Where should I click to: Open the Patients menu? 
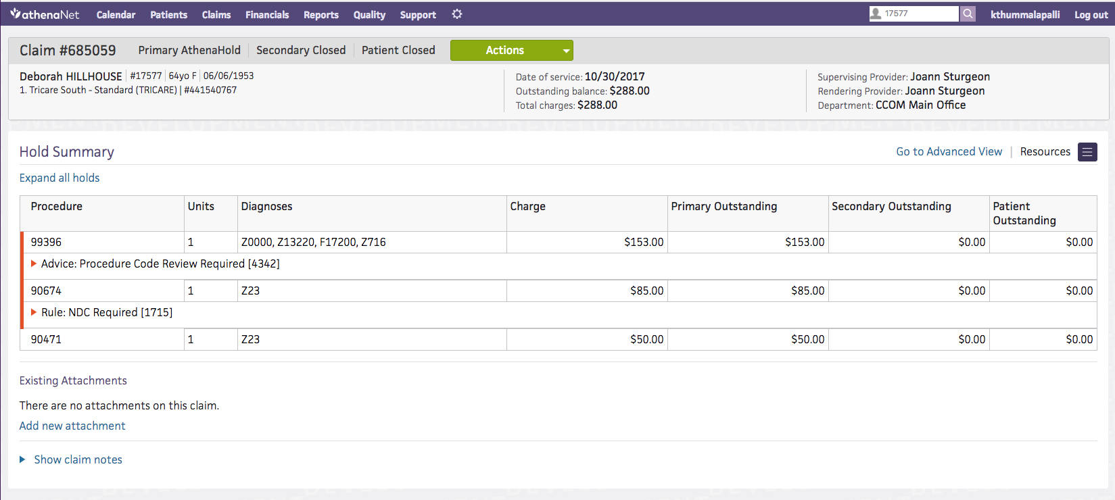pos(168,15)
